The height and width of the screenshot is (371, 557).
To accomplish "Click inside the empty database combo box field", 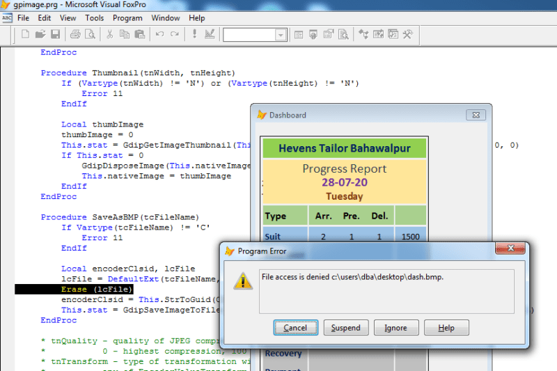I will click(249, 35).
